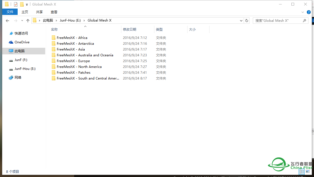The image size is (314, 177).
Task: Go up one folder level
Action: (28, 20)
